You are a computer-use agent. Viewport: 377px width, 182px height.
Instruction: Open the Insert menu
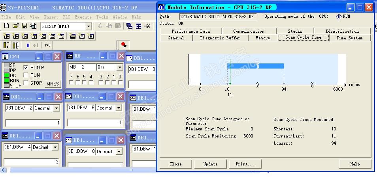click(51, 17)
